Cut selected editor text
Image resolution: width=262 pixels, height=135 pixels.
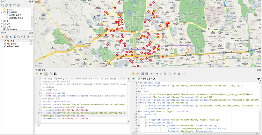(157, 73)
